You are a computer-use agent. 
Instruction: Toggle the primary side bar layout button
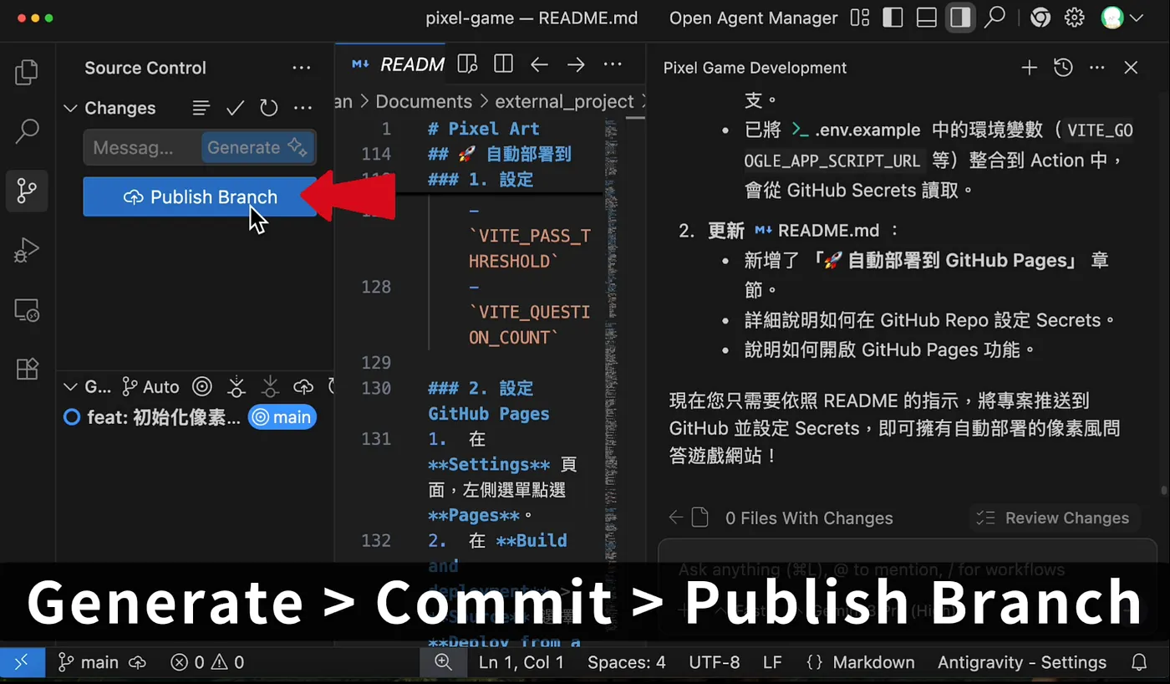click(x=893, y=18)
